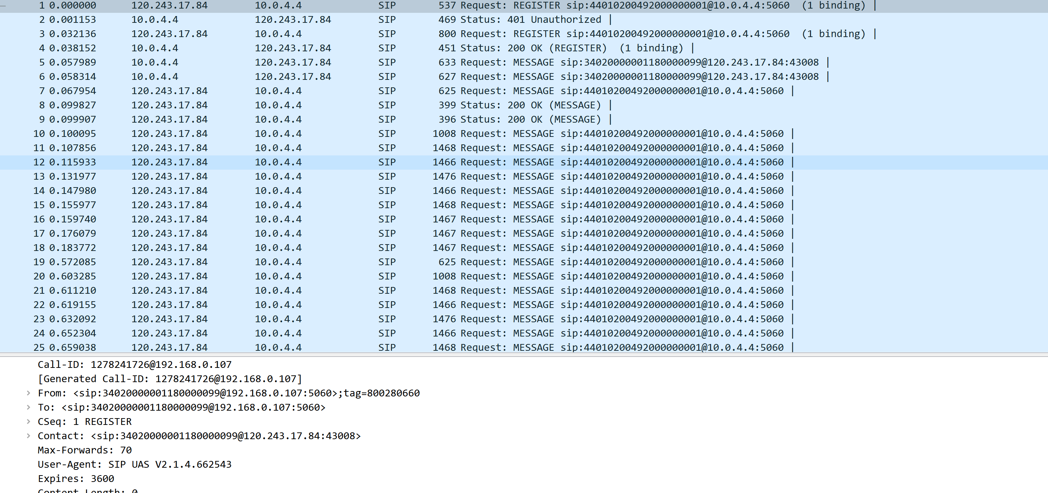This screenshot has height=493, width=1048.
Task: Click the Max-Forwards: 70 field
Action: point(85,450)
